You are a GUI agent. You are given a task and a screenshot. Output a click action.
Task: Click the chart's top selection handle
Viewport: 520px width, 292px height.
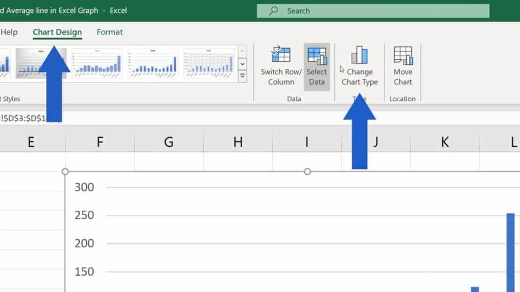(x=308, y=171)
